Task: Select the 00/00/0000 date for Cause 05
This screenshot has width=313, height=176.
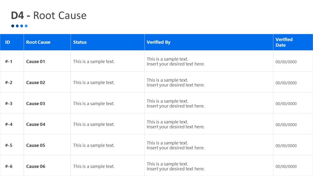Action: [x=286, y=145]
